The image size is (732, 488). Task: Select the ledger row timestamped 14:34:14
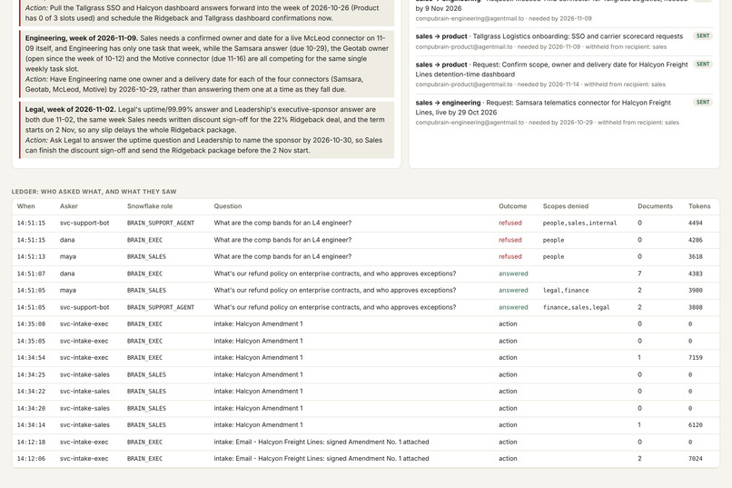click(x=365, y=425)
